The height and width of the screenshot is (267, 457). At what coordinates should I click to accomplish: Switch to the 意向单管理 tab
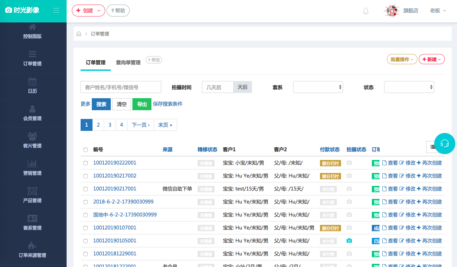pyautogui.click(x=128, y=62)
